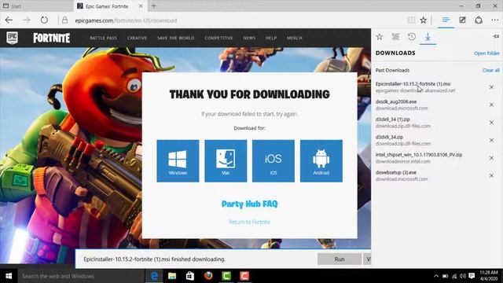Open Creative menu item
This screenshot has height=283, width=503.
click(x=137, y=38)
